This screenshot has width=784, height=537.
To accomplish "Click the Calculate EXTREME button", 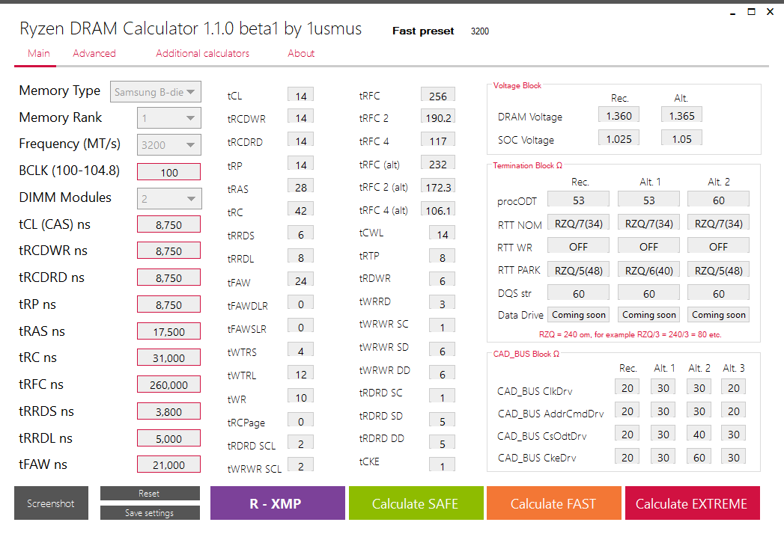I will point(693,503).
